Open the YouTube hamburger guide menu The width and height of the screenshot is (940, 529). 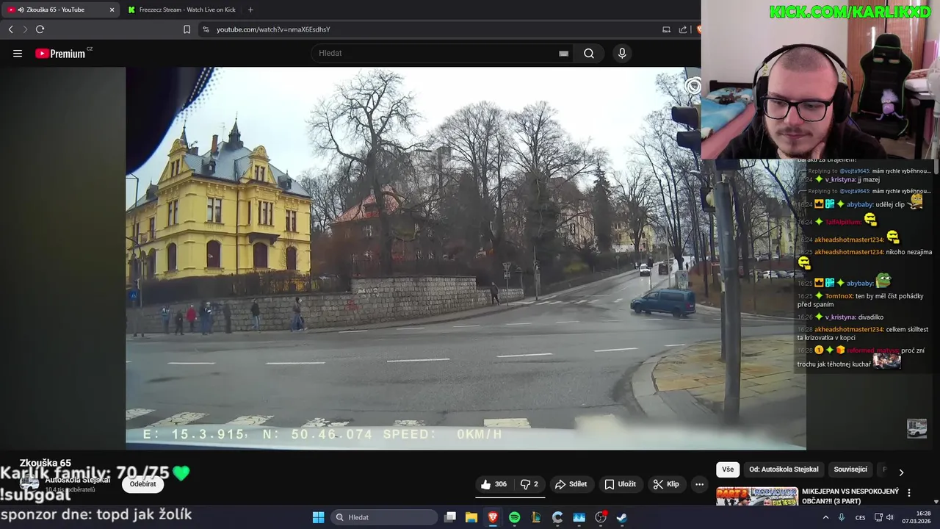[x=18, y=54]
